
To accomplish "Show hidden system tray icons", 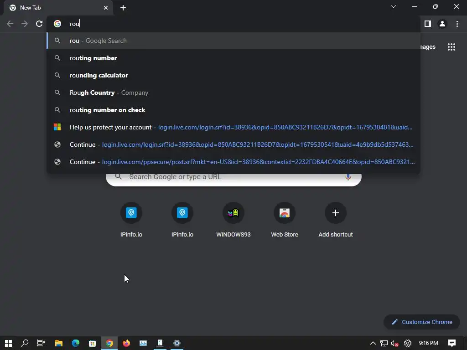I will (x=373, y=343).
